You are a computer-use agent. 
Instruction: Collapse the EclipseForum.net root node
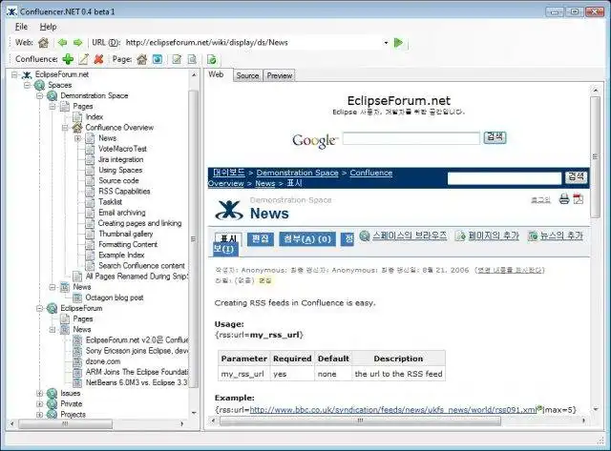pyautogui.click(x=14, y=74)
